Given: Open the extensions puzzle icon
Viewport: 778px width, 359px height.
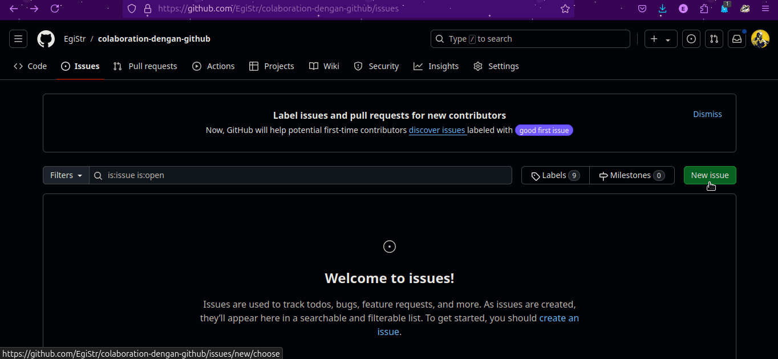Looking at the screenshot, I should (x=704, y=9).
